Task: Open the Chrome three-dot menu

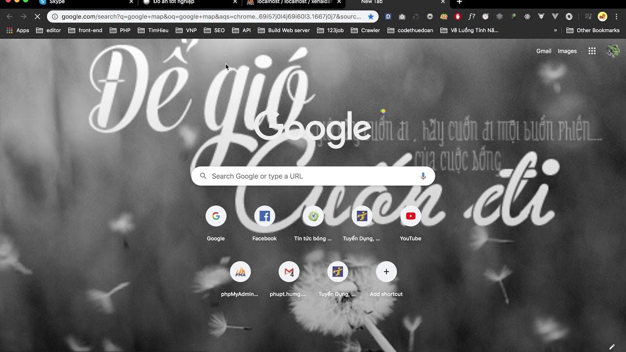Action: (616, 17)
